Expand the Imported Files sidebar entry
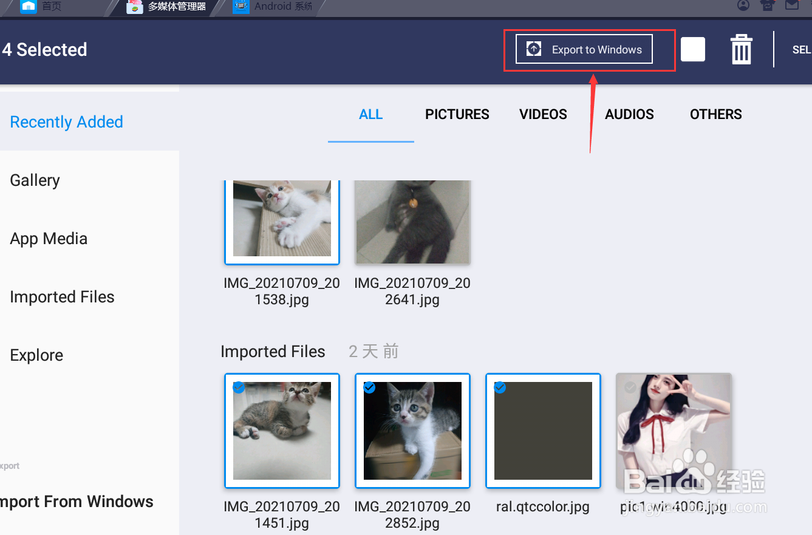The width and height of the screenshot is (812, 535). tap(62, 297)
